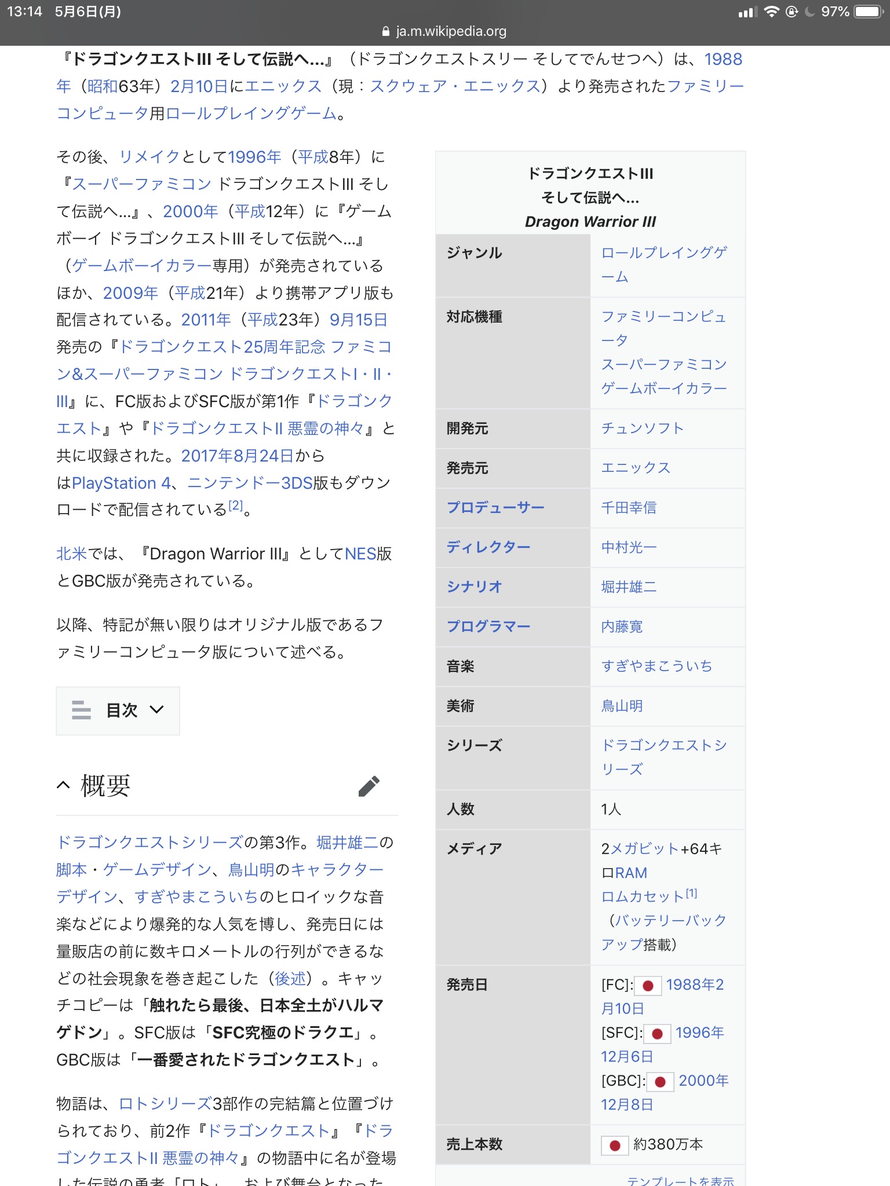Collapse the 概要 section with its chevron
This screenshot has height=1186, width=890.
point(63,785)
